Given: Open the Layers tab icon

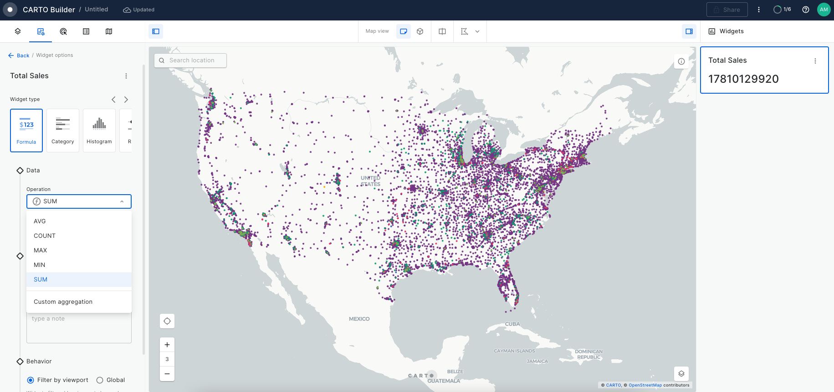Looking at the screenshot, I should click(x=18, y=31).
